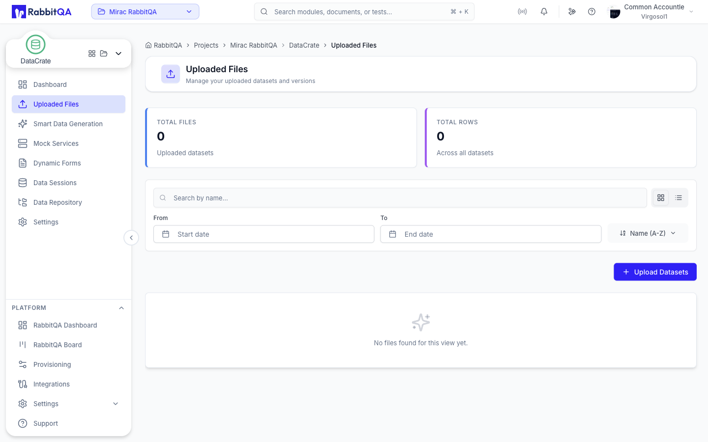
Task: Click the Projects breadcrumb
Action: 206,45
